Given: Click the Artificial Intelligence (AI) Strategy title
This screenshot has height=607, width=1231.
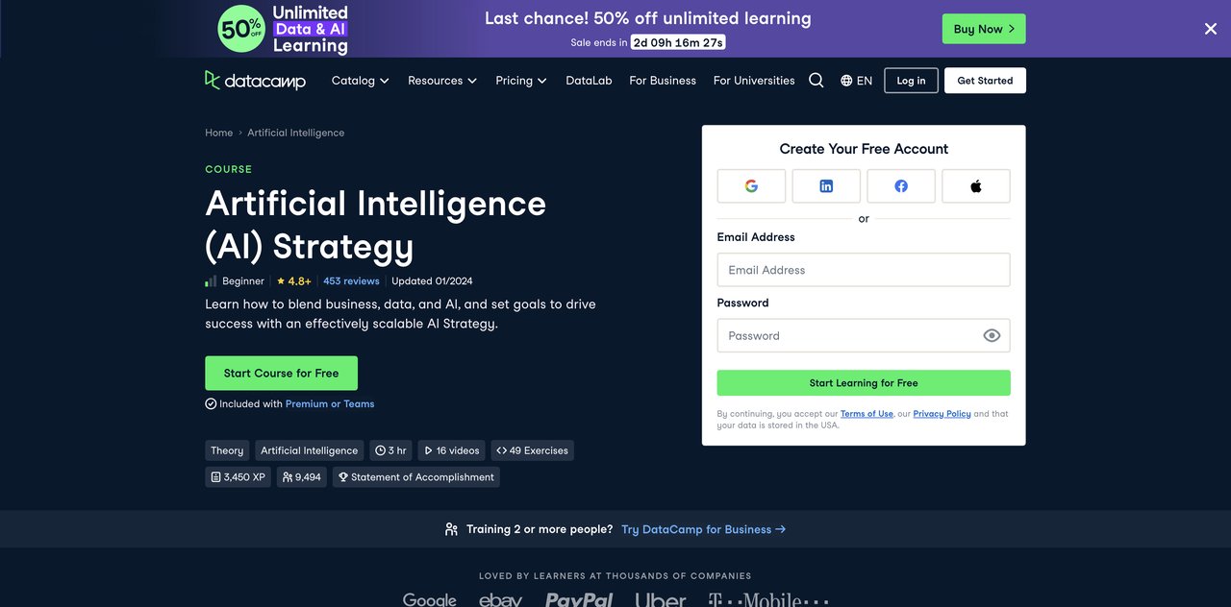Looking at the screenshot, I should click(x=375, y=225).
